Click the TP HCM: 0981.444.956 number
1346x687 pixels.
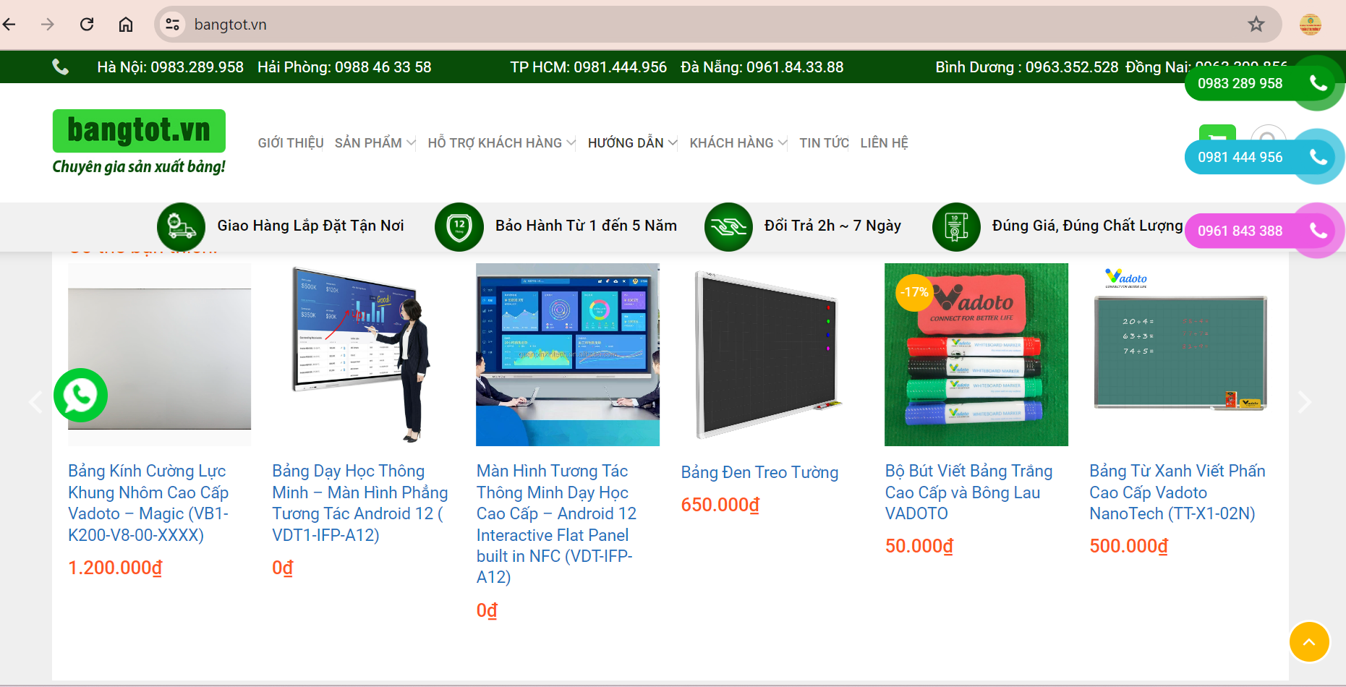point(588,67)
